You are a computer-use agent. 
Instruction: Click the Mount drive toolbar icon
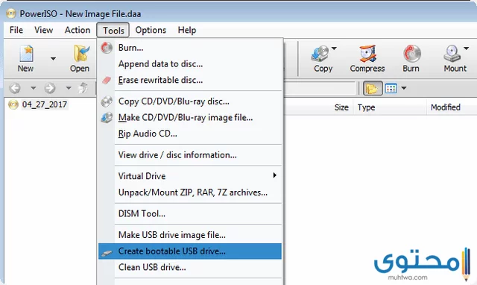(452, 54)
